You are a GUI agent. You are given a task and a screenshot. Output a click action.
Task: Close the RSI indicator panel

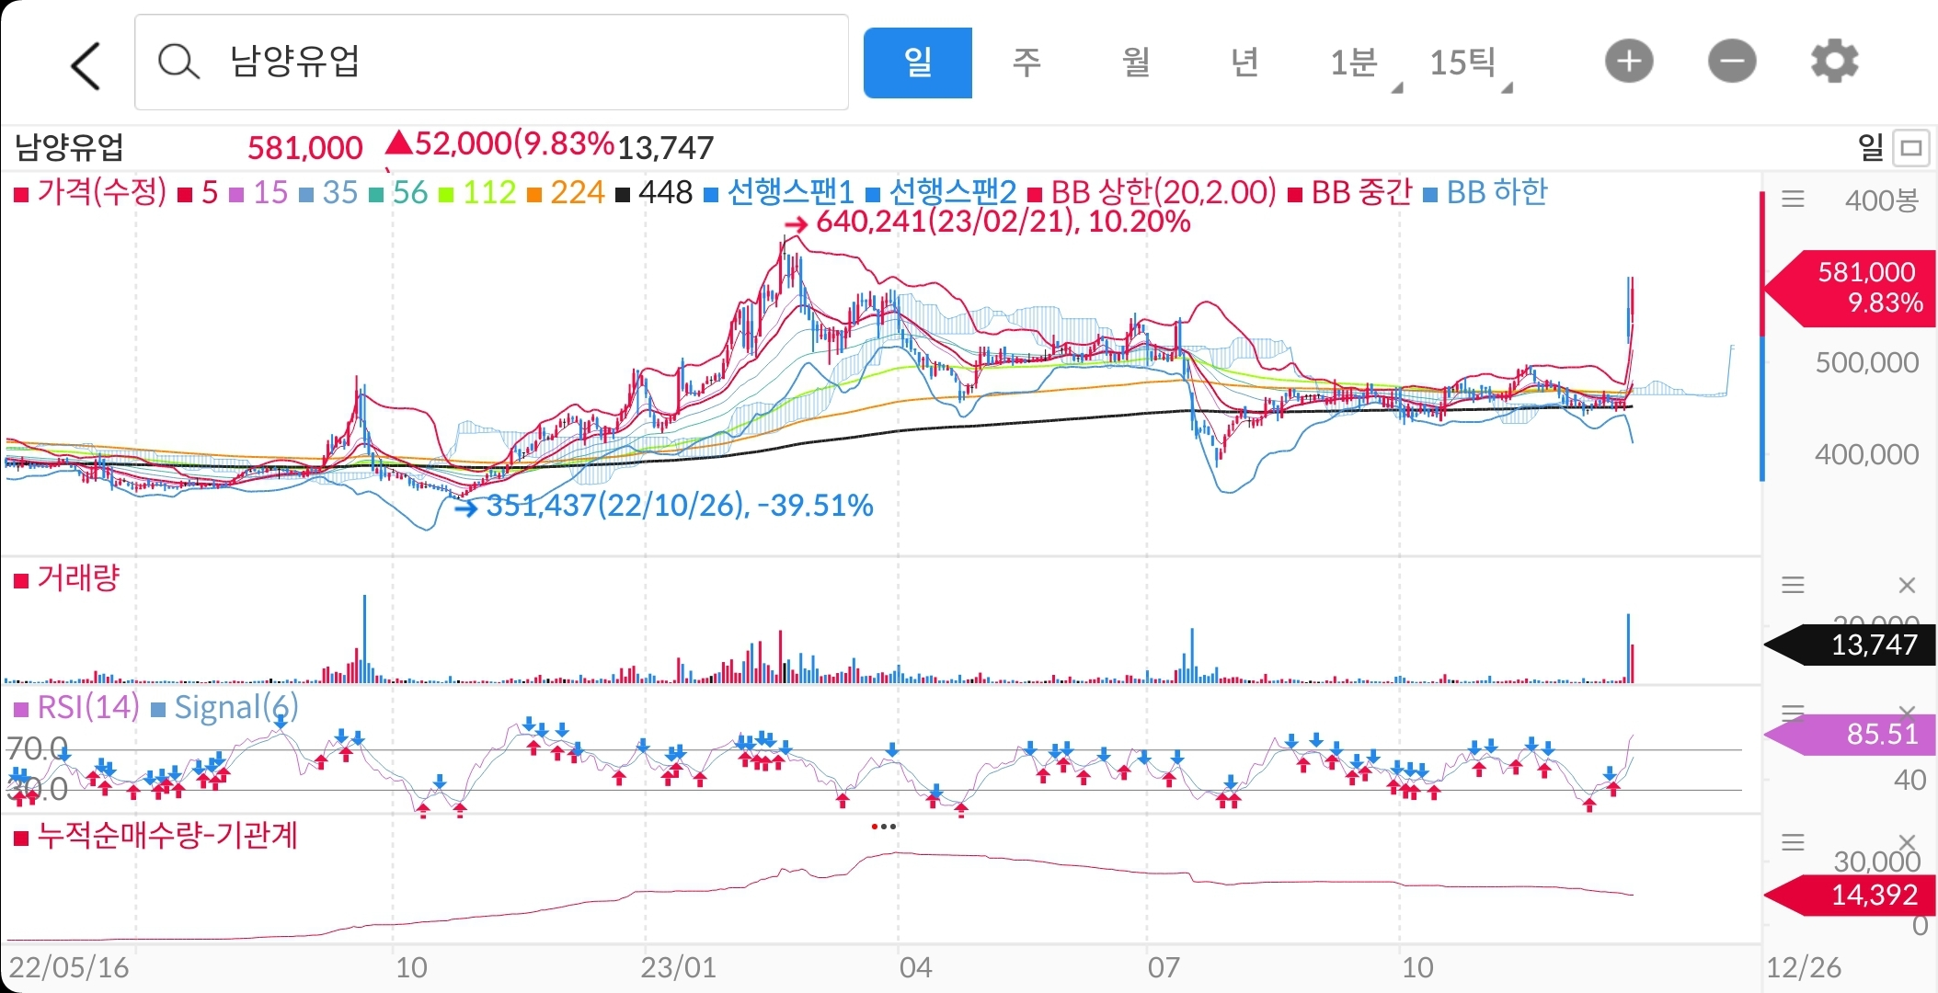(1907, 712)
